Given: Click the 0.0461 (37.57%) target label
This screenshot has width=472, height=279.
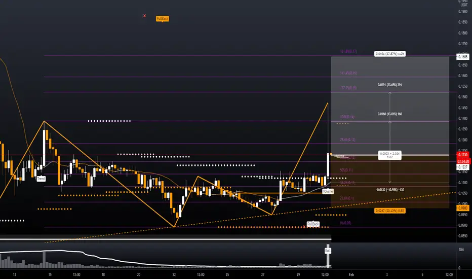Looking at the screenshot, I should [x=390, y=54].
